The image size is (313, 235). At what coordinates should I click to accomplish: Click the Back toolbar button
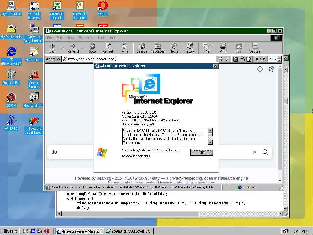[x=53, y=48]
